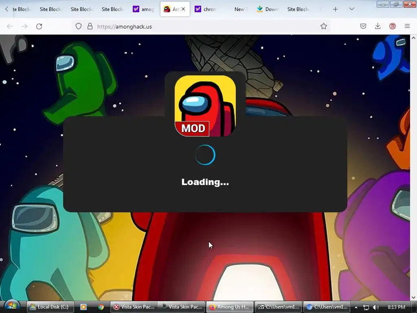Screen dimensions: 417x313
Task: Close the active Among Us tab
Action: [183, 9]
